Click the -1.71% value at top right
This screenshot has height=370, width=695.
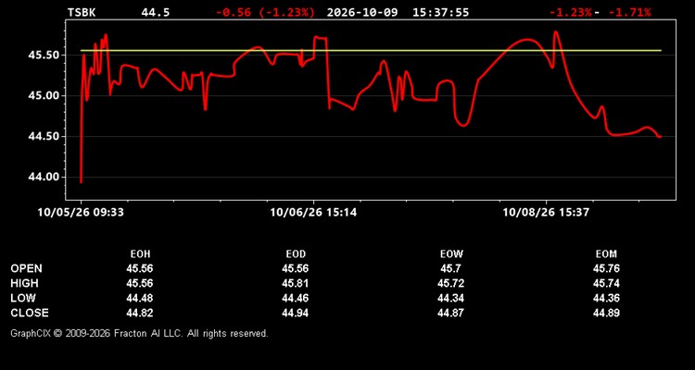click(629, 12)
